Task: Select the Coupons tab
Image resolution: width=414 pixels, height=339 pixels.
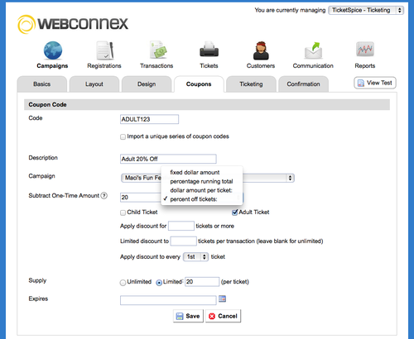Action: (x=199, y=84)
